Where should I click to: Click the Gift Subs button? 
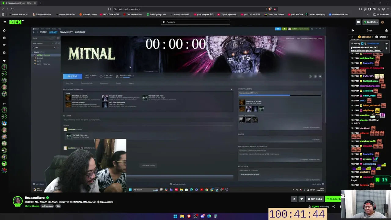pos(315,199)
